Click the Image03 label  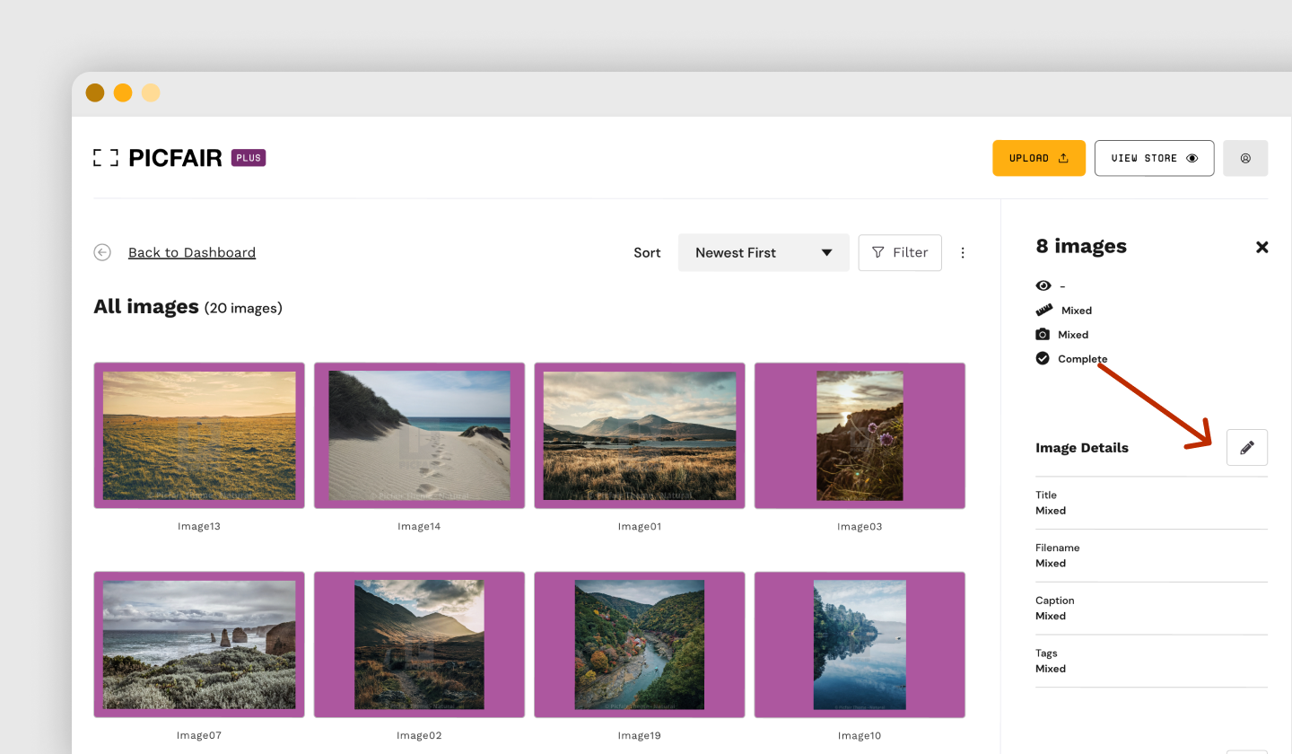pos(860,526)
